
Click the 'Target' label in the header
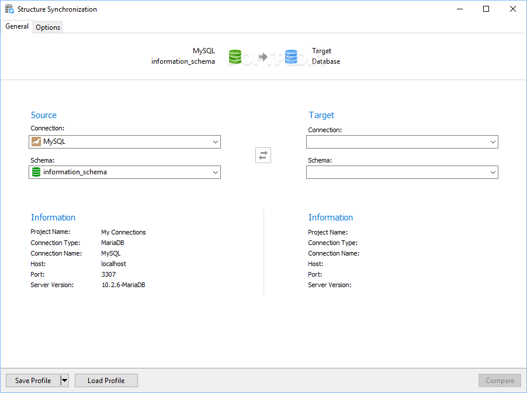point(322,51)
